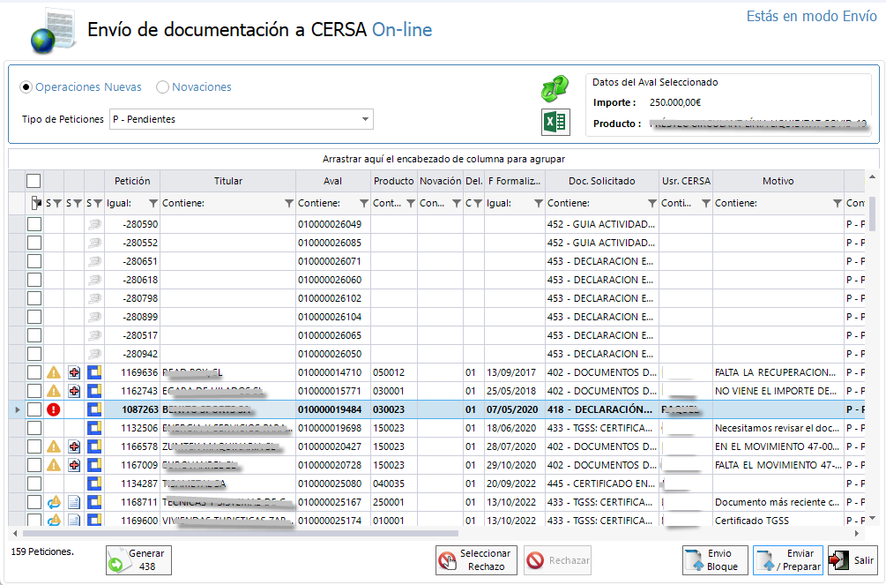The width and height of the screenshot is (886, 585).
Task: Sort by the Doc. Solicitado column header
Action: (602, 181)
